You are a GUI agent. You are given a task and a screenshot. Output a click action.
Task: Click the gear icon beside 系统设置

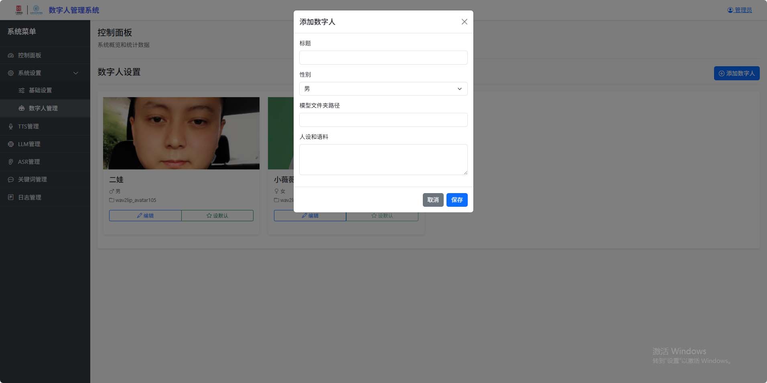click(11, 73)
